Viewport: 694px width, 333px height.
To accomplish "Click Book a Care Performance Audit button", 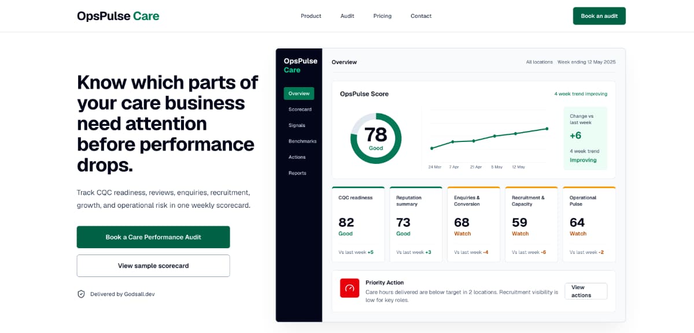I will (153, 237).
